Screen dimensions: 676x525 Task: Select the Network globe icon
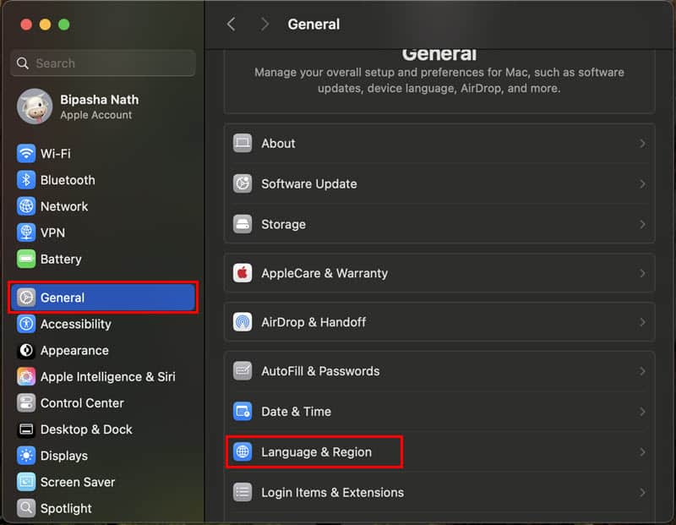point(26,206)
